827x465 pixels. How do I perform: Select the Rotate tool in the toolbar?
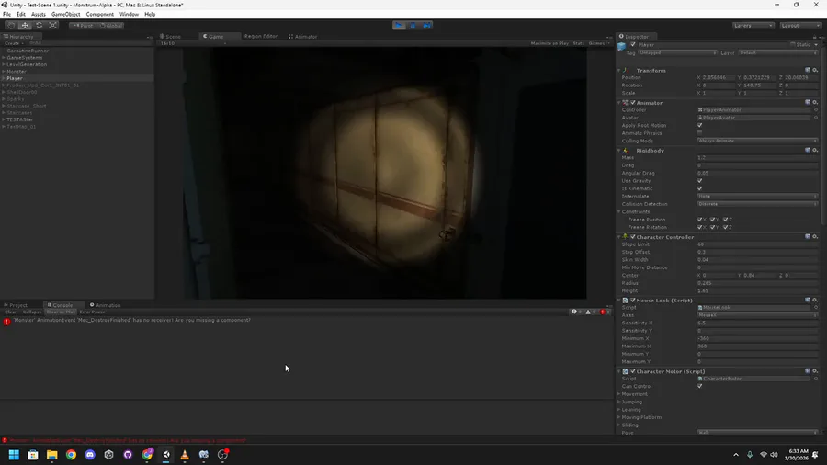click(x=39, y=26)
